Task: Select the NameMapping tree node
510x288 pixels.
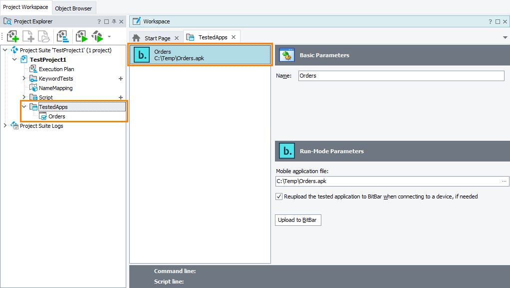Action: click(x=55, y=88)
